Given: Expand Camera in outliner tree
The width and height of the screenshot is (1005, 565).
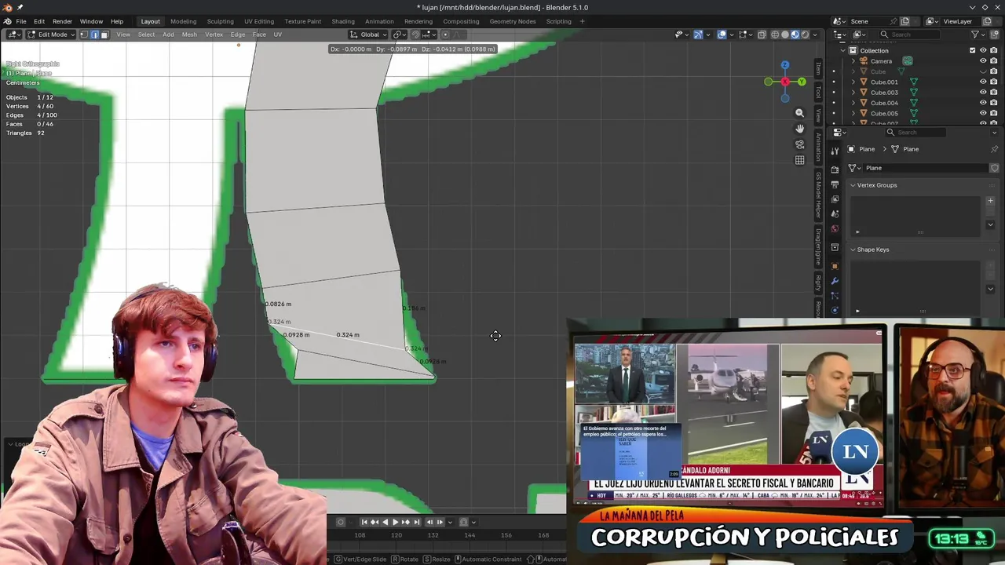Looking at the screenshot, I should (853, 61).
